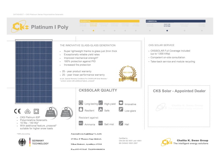Viewport: 220px width, 155px height.
Task: Click the CKS SOLAR SERVICE heading
Action: coord(162,45)
